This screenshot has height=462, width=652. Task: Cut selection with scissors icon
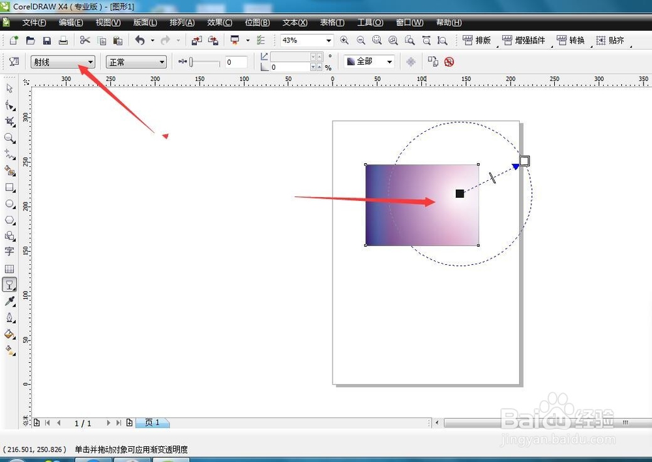85,40
